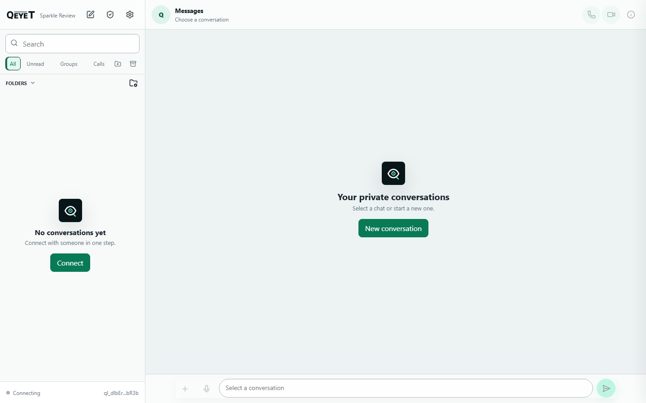
Task: Switch to the Calls tab
Action: (99, 64)
